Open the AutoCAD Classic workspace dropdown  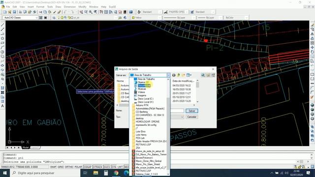[x=36, y=18]
